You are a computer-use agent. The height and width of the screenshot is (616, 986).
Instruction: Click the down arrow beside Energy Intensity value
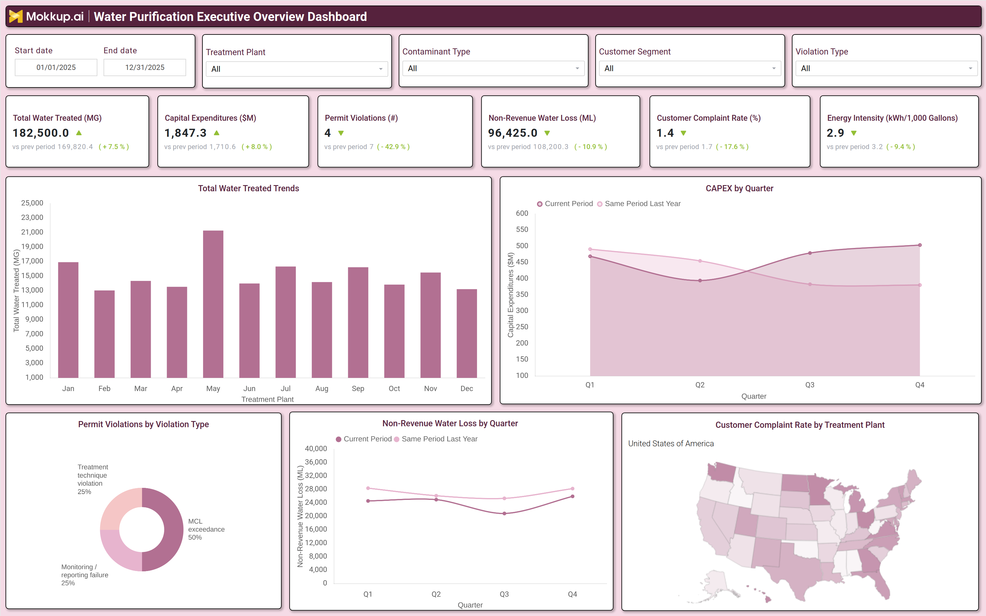pos(854,133)
